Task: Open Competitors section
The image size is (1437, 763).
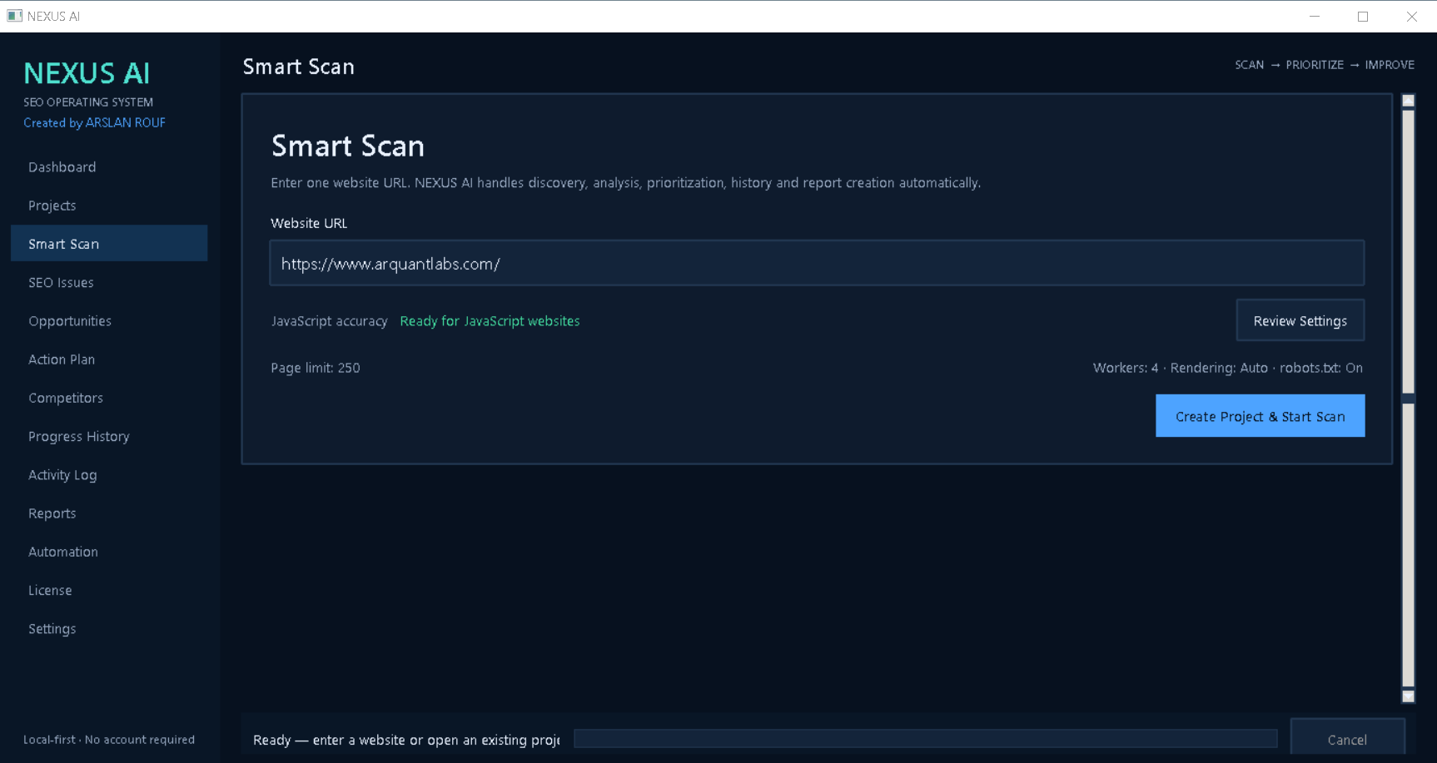Action: (109, 398)
